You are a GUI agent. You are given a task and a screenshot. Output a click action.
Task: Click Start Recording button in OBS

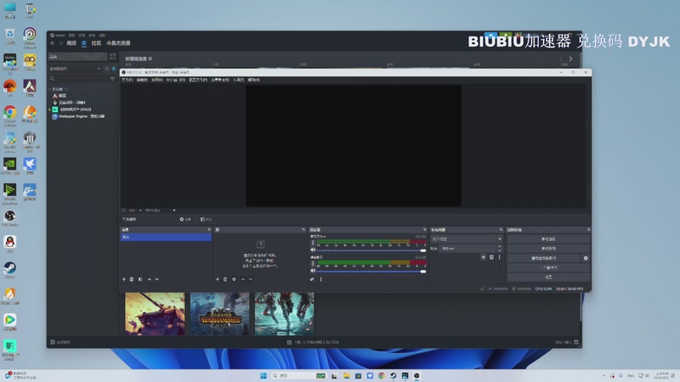548,249
